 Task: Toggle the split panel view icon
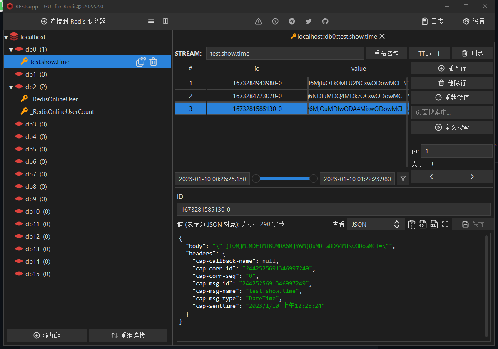click(165, 21)
